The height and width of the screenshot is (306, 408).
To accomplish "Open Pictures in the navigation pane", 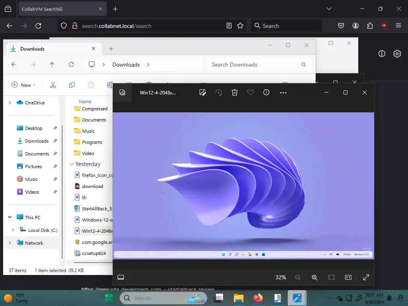I will click(33, 166).
